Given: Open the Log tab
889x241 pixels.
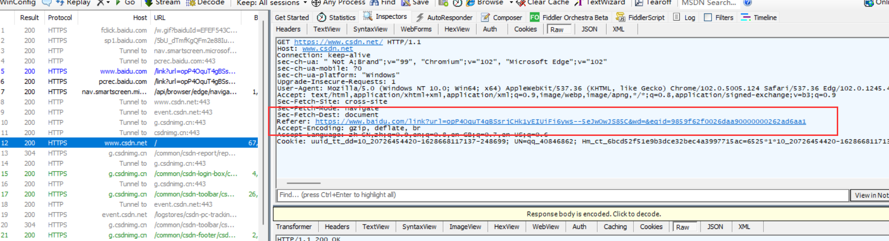Looking at the screenshot, I should tap(684, 17).
